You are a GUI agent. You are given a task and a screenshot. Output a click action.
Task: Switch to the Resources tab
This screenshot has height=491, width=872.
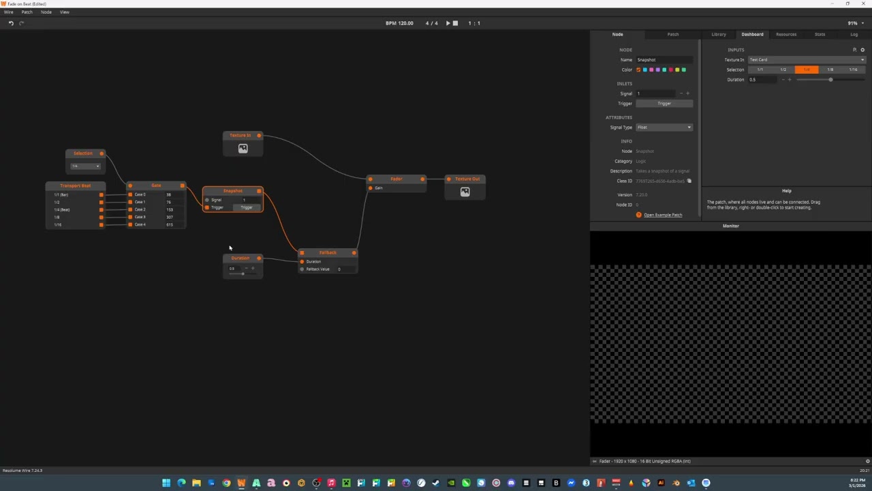[x=786, y=34]
